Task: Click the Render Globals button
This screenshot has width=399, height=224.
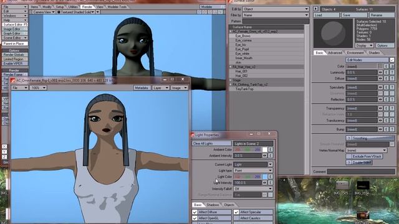Action: [15, 55]
